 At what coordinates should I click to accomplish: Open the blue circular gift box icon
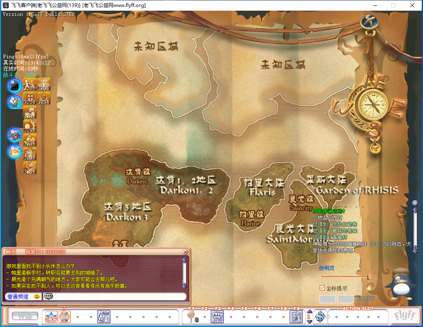point(14,151)
